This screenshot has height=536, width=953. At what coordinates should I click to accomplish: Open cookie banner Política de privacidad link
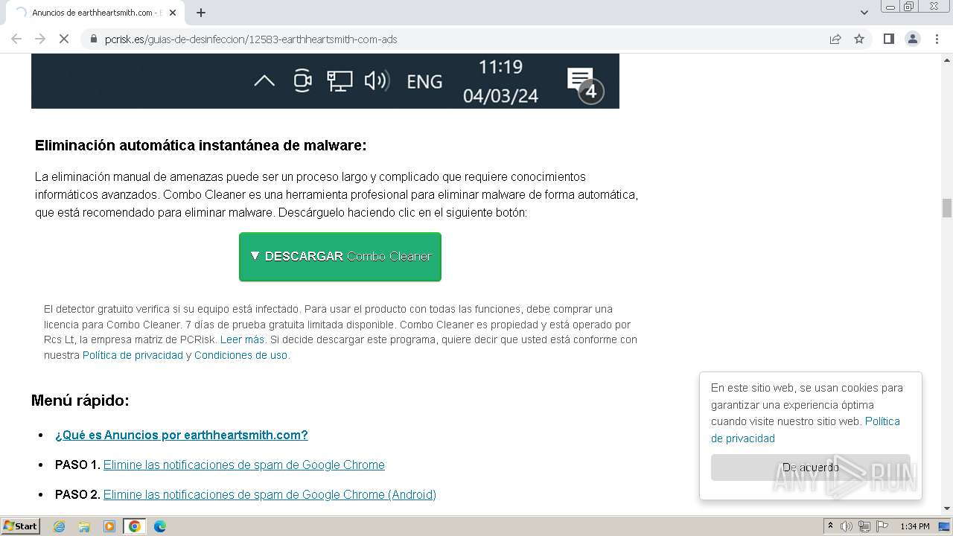806,430
